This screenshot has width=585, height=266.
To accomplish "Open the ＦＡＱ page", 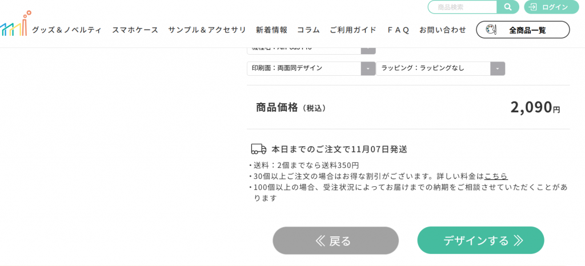I will point(398,30).
